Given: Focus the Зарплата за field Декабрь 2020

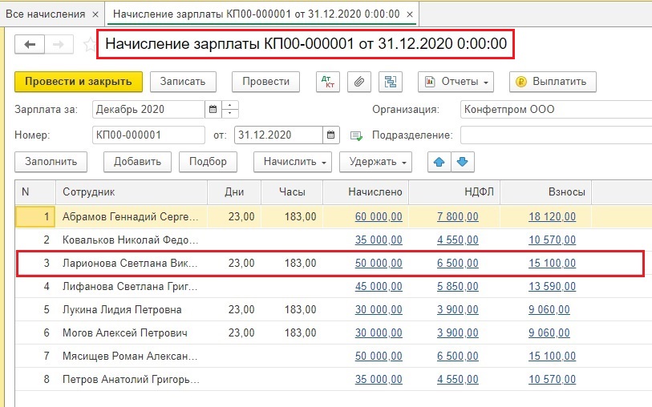Looking at the screenshot, I should point(149,110).
